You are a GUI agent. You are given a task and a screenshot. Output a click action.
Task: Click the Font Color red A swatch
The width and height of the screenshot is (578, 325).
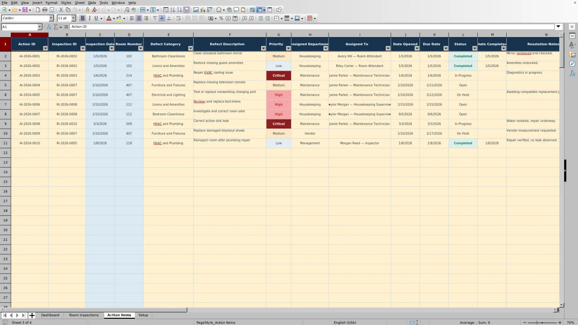click(108, 18)
